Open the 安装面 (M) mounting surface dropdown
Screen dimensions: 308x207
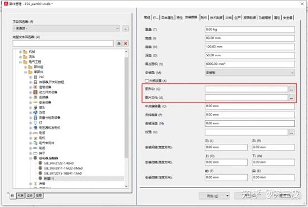click(x=292, y=73)
